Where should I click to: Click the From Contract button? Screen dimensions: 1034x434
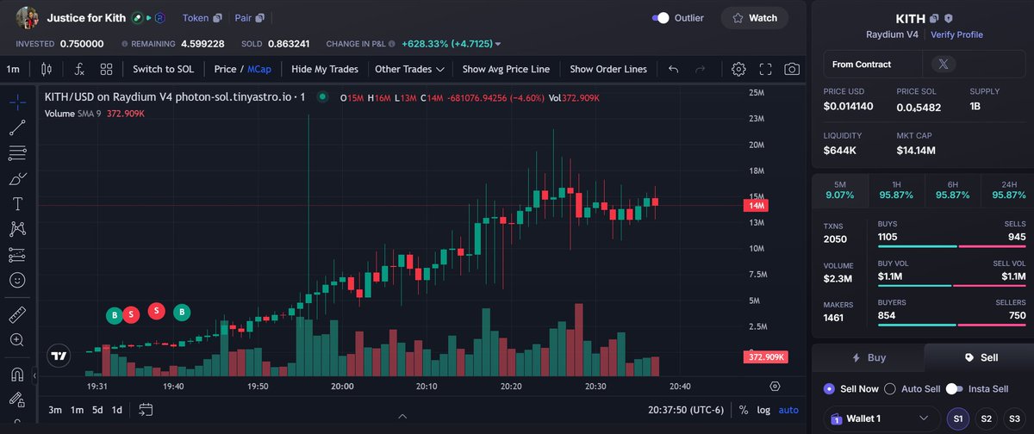873,64
